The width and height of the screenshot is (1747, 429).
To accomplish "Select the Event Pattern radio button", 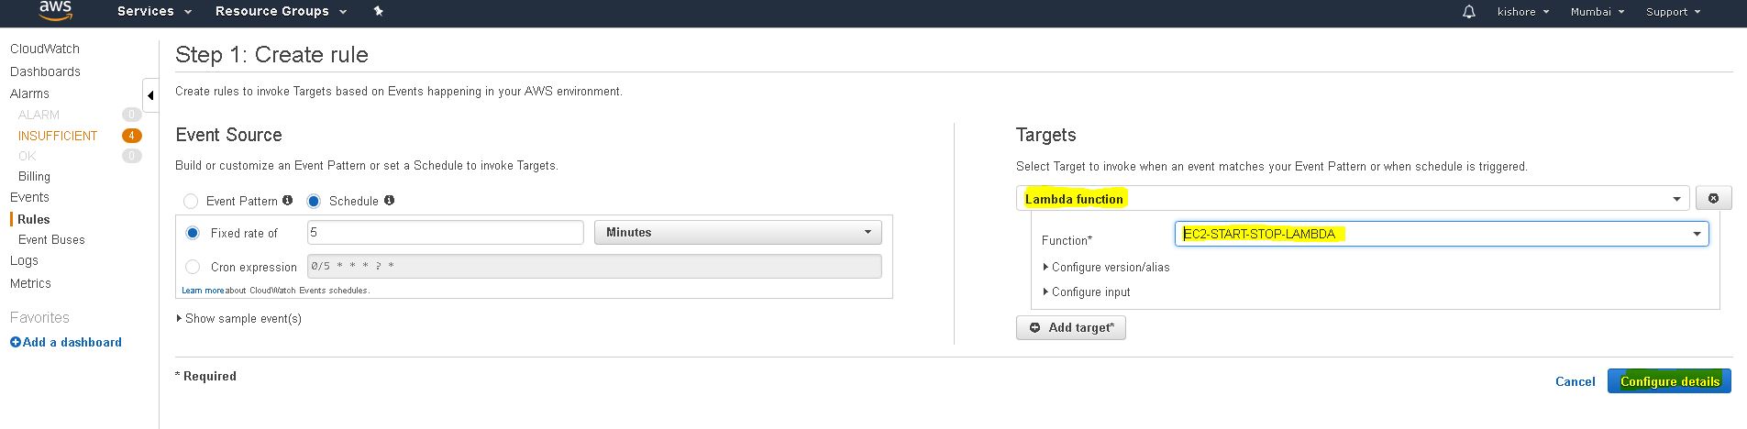I will click(191, 201).
